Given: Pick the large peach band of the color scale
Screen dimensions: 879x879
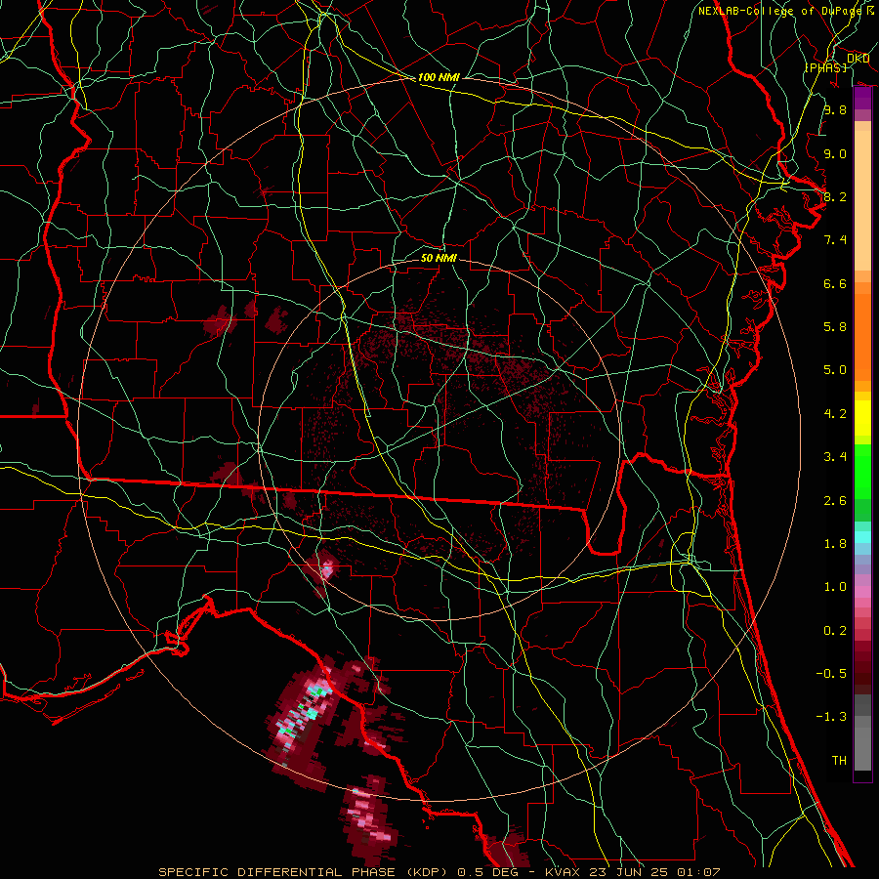Looking at the screenshot, I should [x=862, y=201].
